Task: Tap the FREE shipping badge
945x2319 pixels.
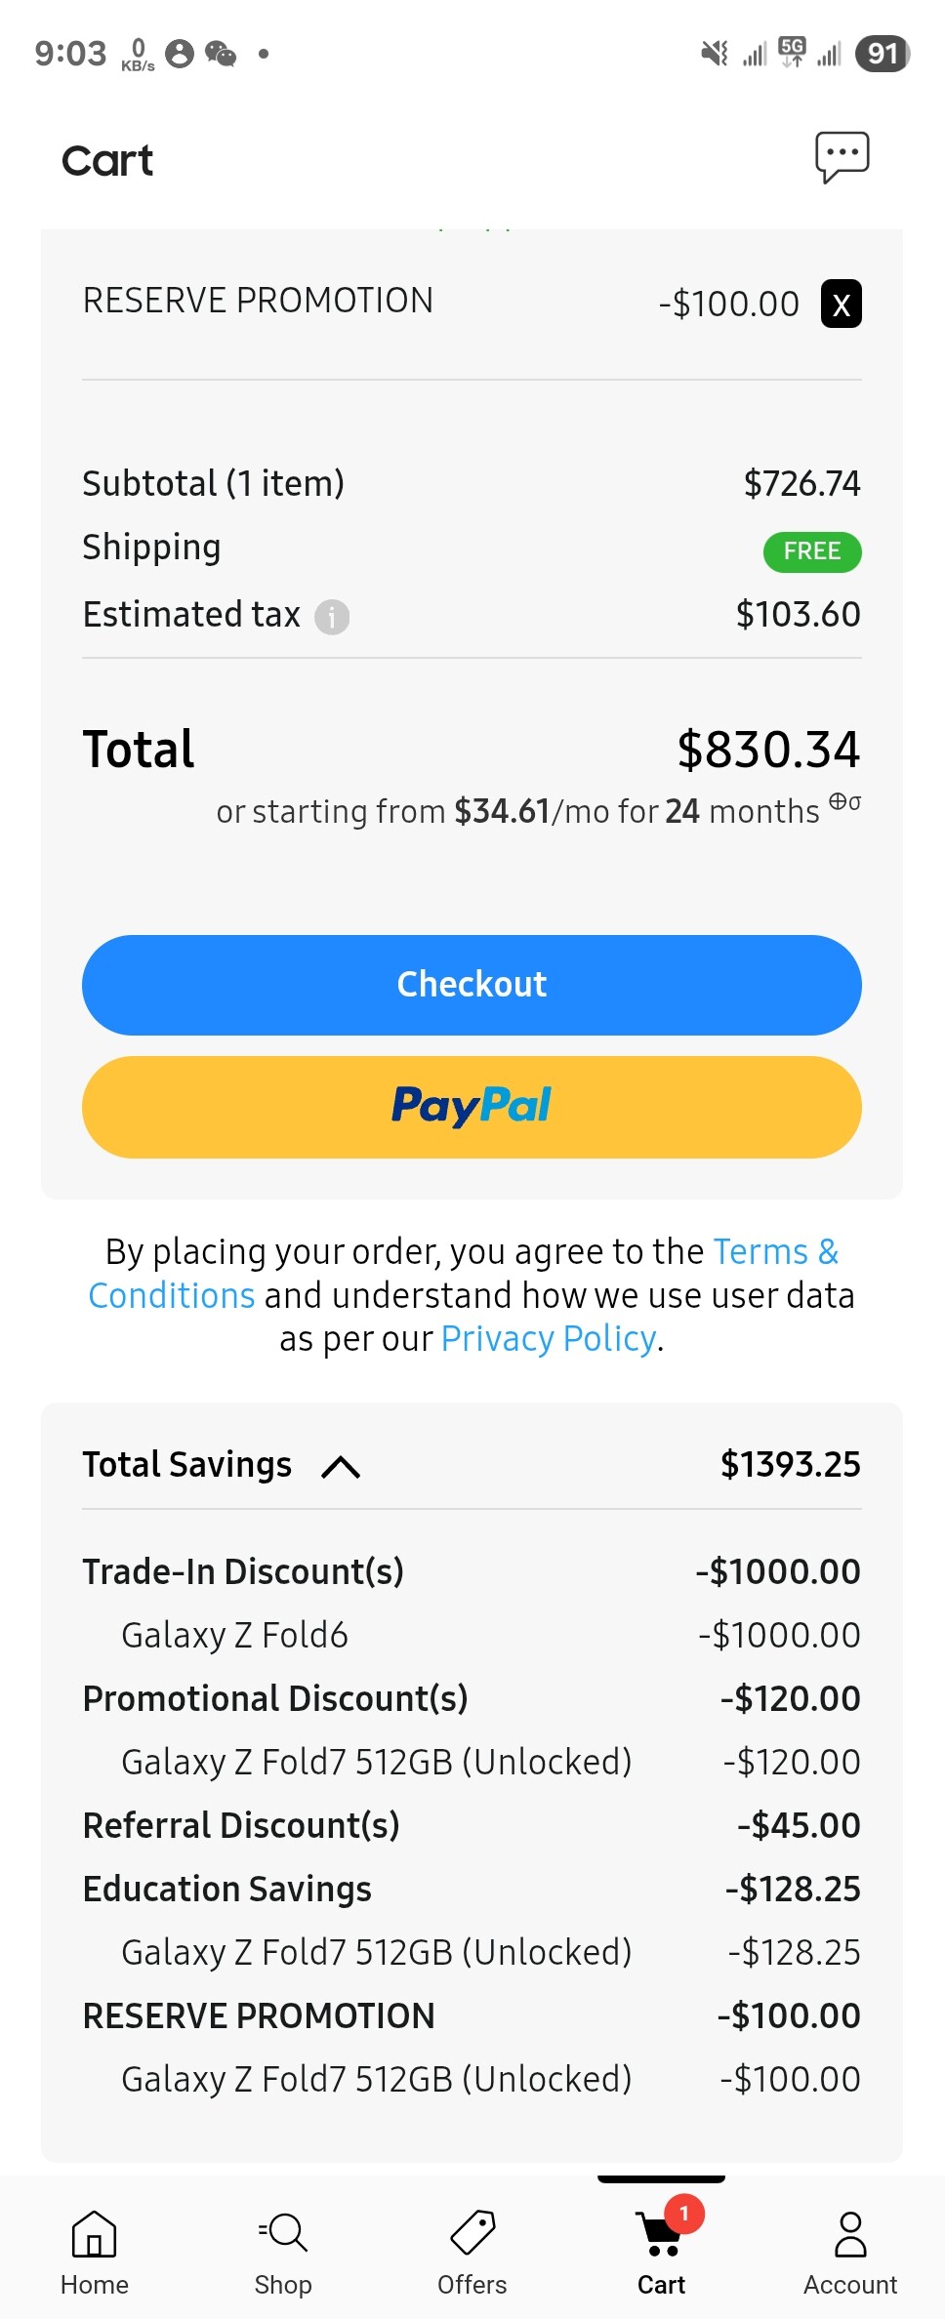Action: pyautogui.click(x=812, y=551)
